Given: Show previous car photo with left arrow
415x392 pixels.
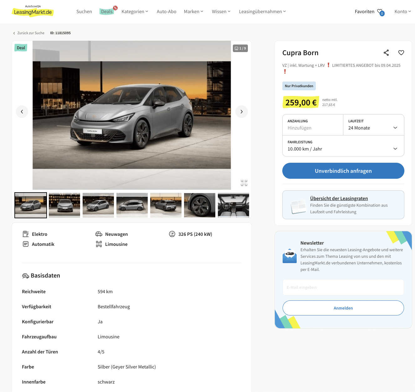Looking at the screenshot, I should click(x=22, y=112).
